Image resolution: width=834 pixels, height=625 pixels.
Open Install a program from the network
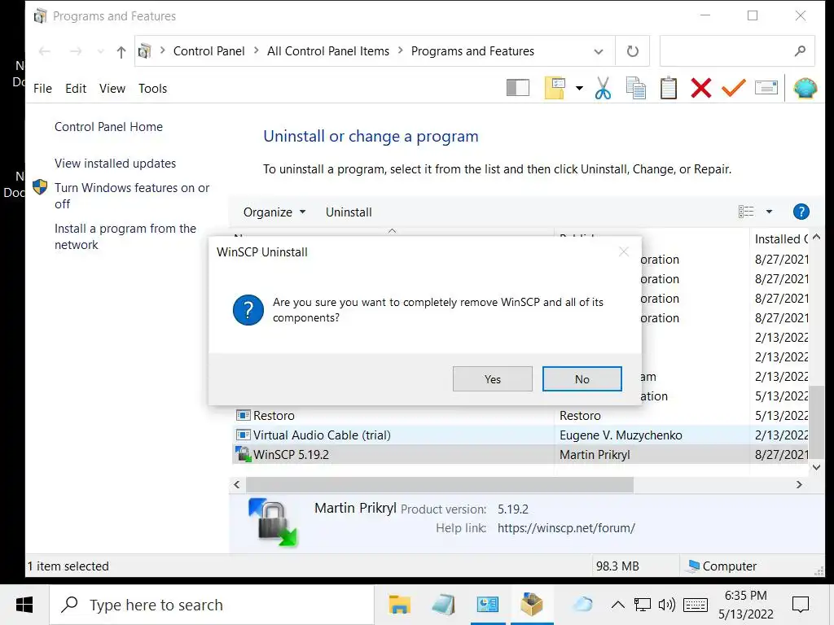pos(125,237)
